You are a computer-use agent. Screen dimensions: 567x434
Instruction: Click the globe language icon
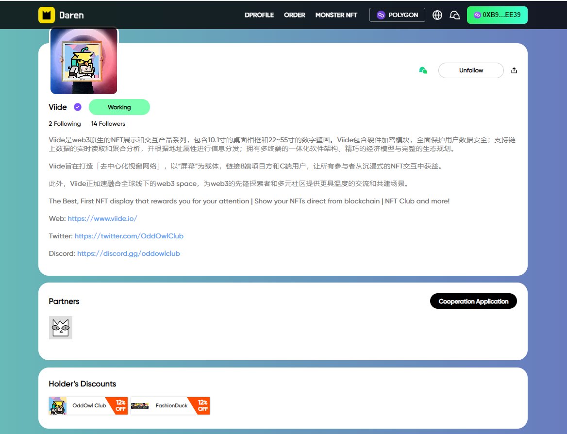click(437, 15)
